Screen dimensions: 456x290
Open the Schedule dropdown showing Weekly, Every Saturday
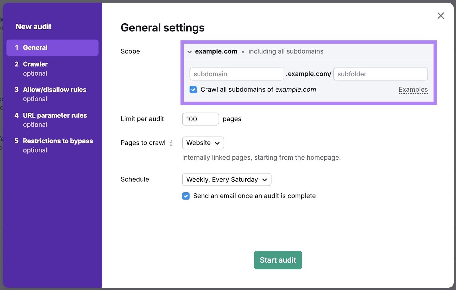point(226,179)
